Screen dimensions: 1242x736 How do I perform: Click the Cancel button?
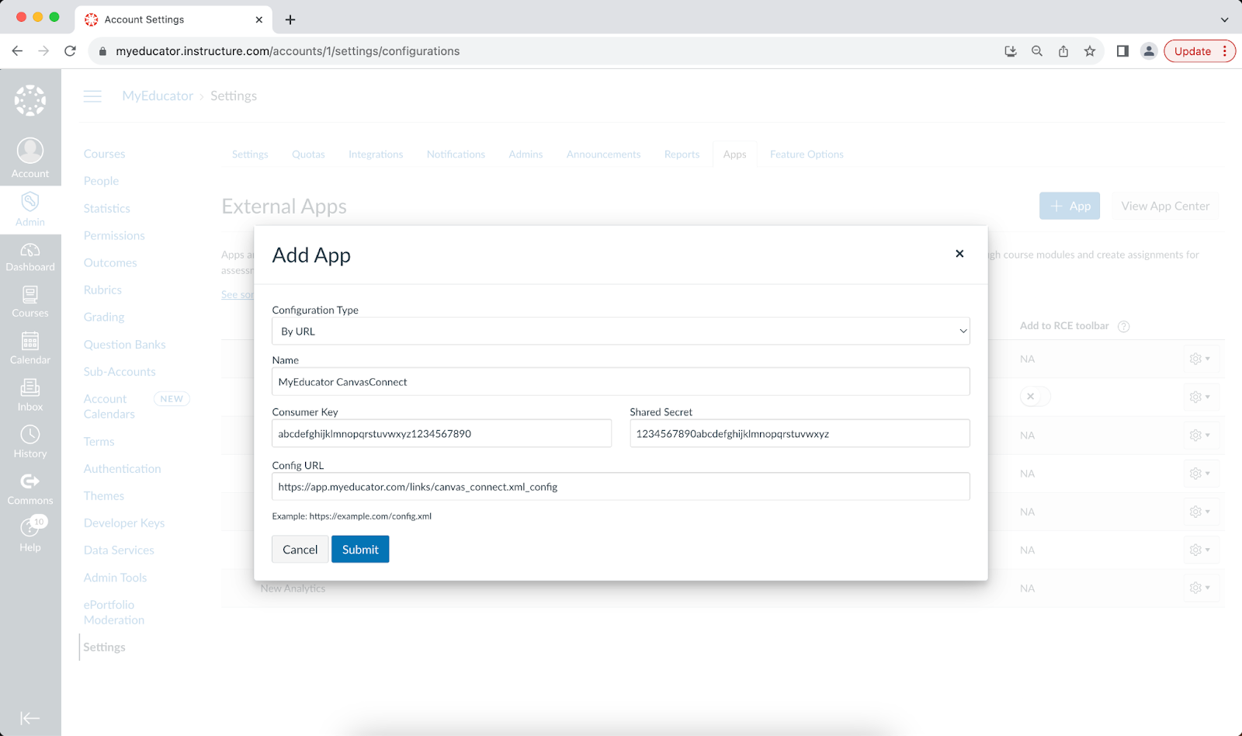click(300, 549)
